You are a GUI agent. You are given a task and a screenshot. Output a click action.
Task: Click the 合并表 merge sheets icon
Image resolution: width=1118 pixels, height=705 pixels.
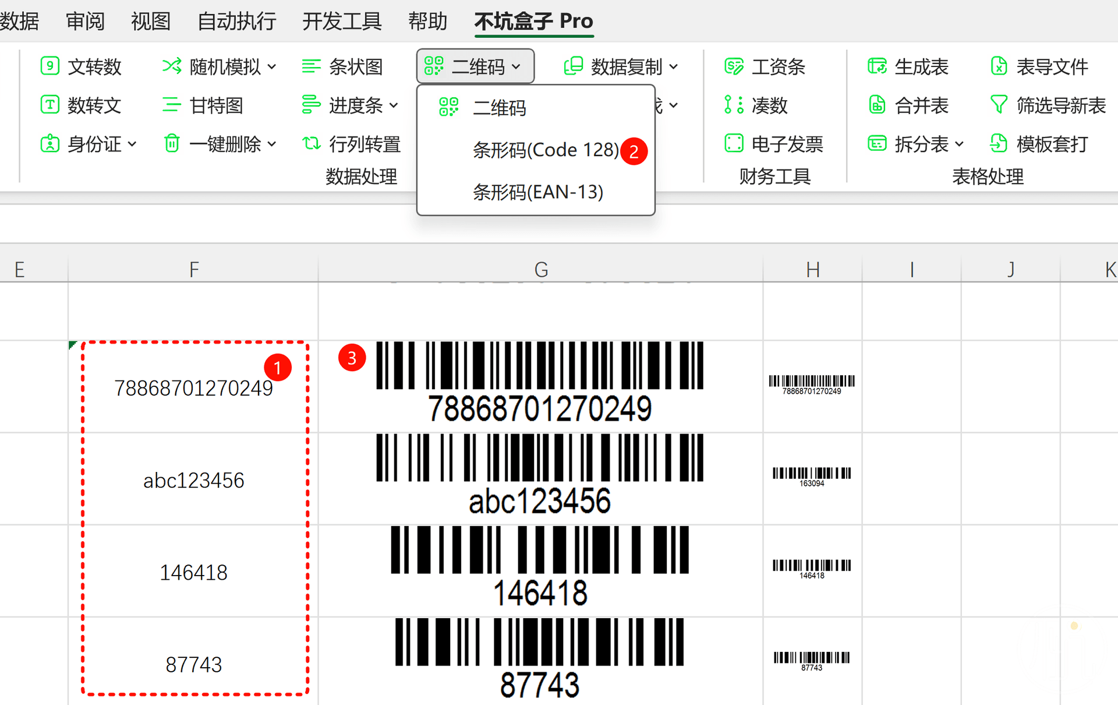(x=877, y=105)
